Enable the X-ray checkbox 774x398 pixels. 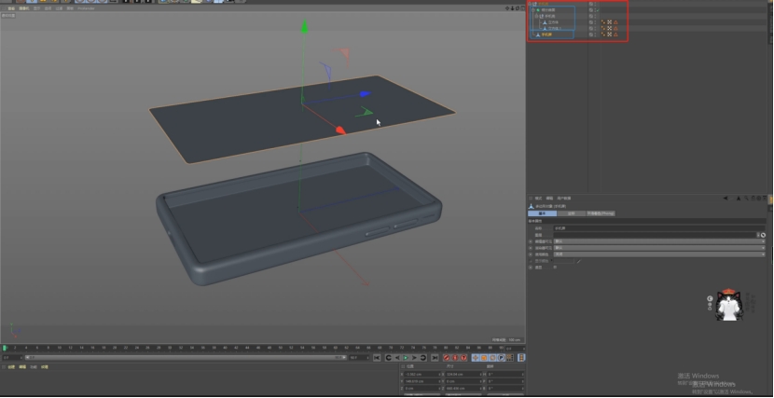[556, 268]
